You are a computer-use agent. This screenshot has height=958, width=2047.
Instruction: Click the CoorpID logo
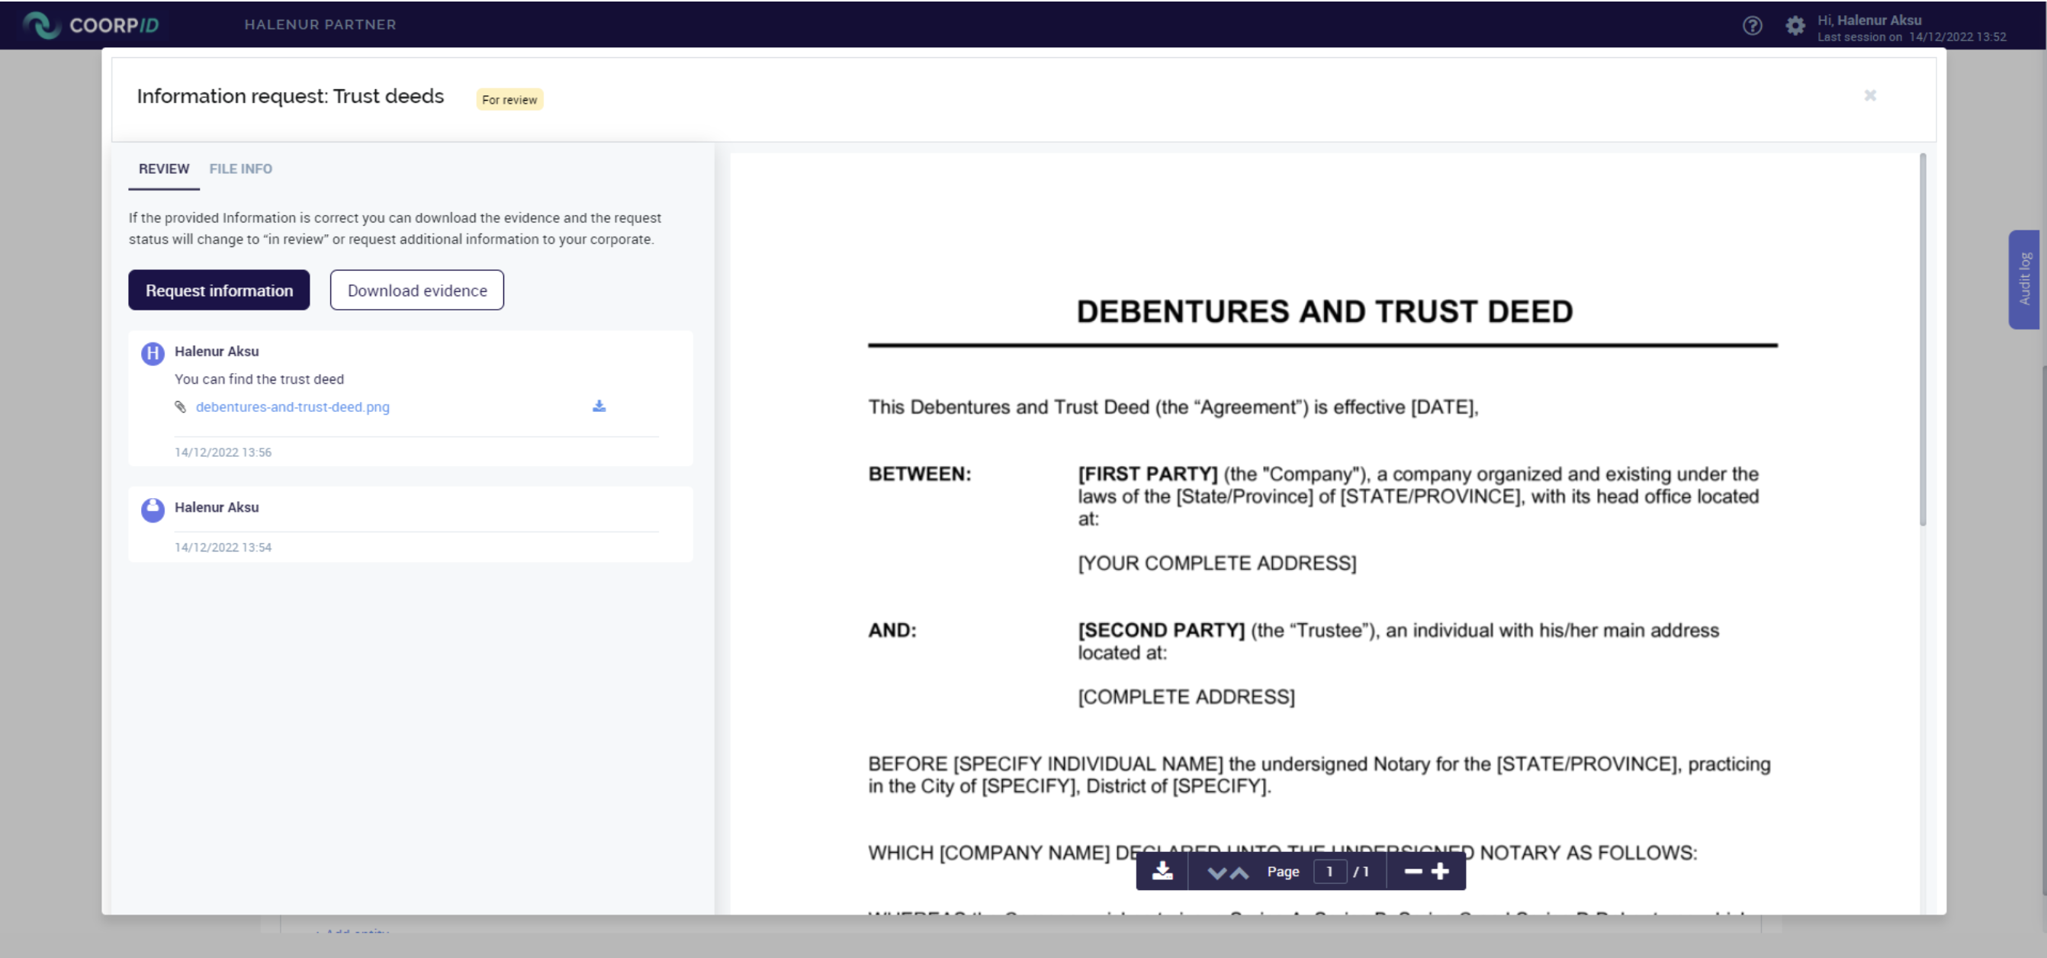coord(91,24)
